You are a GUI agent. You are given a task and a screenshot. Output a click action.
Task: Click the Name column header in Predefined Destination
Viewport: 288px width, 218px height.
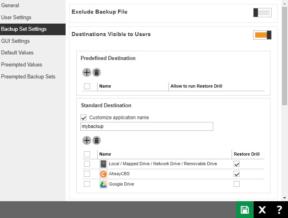(x=105, y=86)
